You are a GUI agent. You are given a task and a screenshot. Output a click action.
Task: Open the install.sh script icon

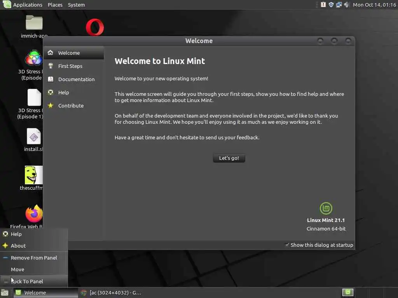pos(34,136)
